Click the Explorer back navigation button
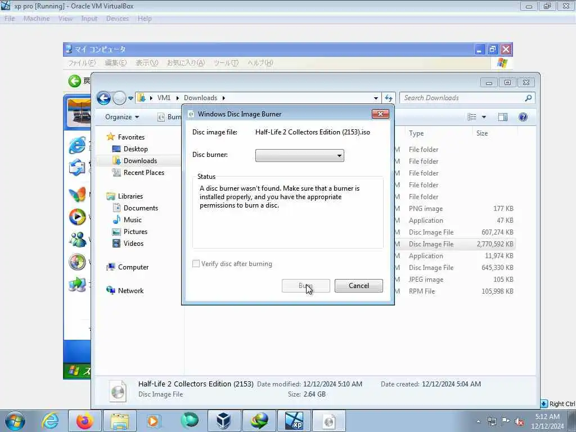This screenshot has width=576, height=432. 103,98
